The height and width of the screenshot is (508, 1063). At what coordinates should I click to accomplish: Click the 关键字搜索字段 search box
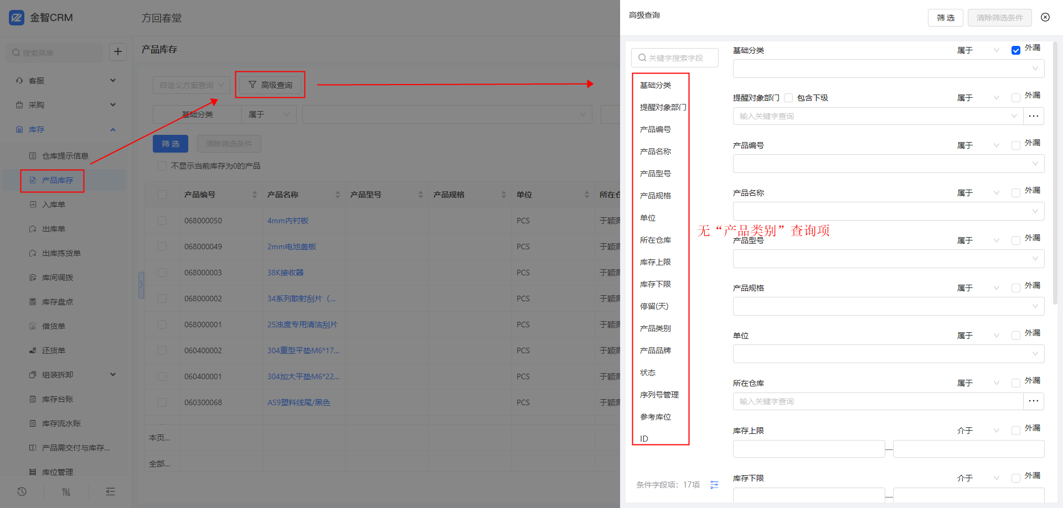click(x=675, y=58)
